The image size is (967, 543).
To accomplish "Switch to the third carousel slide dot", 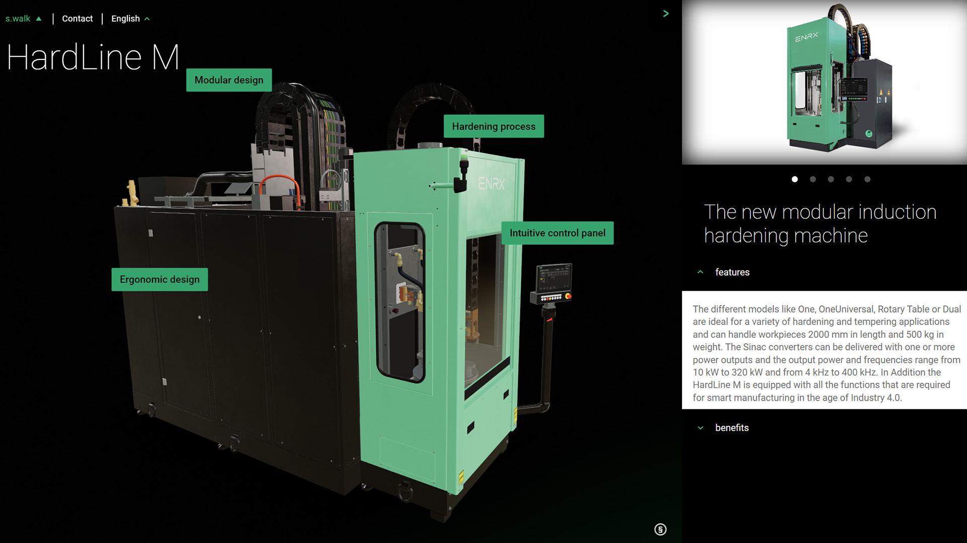I will [831, 179].
